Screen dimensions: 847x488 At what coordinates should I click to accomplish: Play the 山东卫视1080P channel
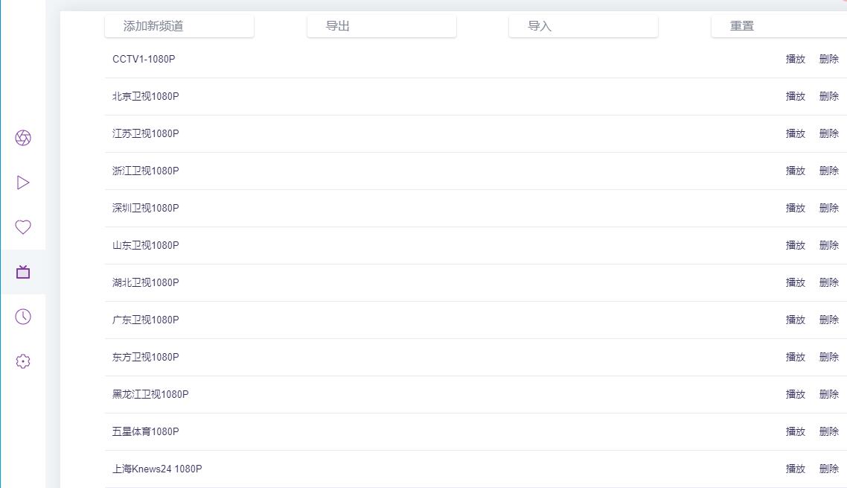tap(795, 246)
